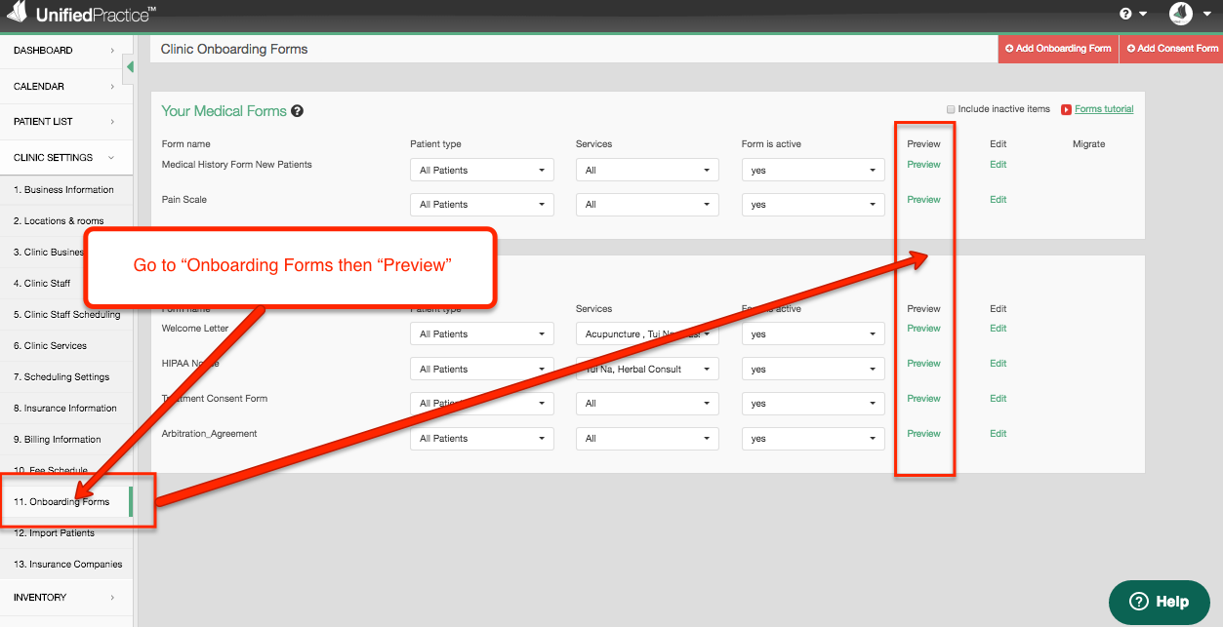The height and width of the screenshot is (627, 1223).
Task: Open the Forms tutorial link
Action: click(1104, 109)
